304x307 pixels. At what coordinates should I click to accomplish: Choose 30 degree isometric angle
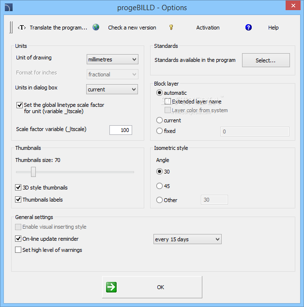coord(160,172)
